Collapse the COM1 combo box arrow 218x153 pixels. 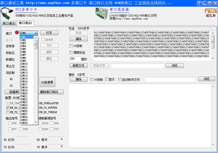(x=36, y=33)
